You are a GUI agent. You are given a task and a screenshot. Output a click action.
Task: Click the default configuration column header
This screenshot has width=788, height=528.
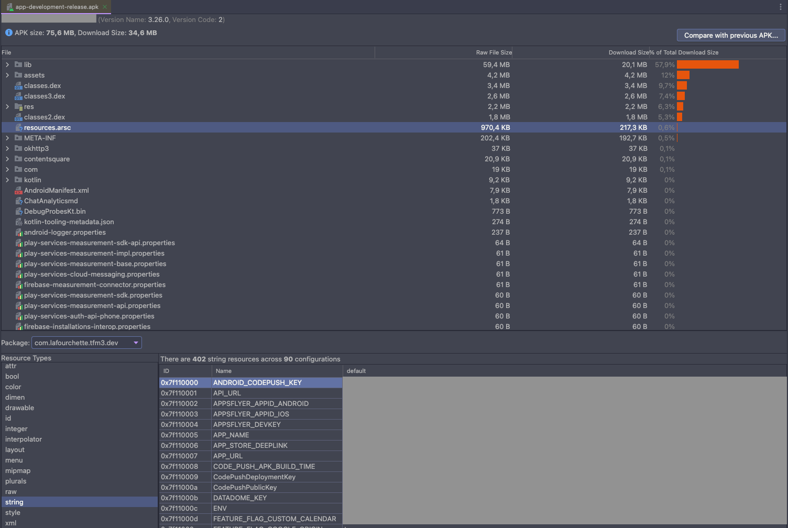coord(565,371)
